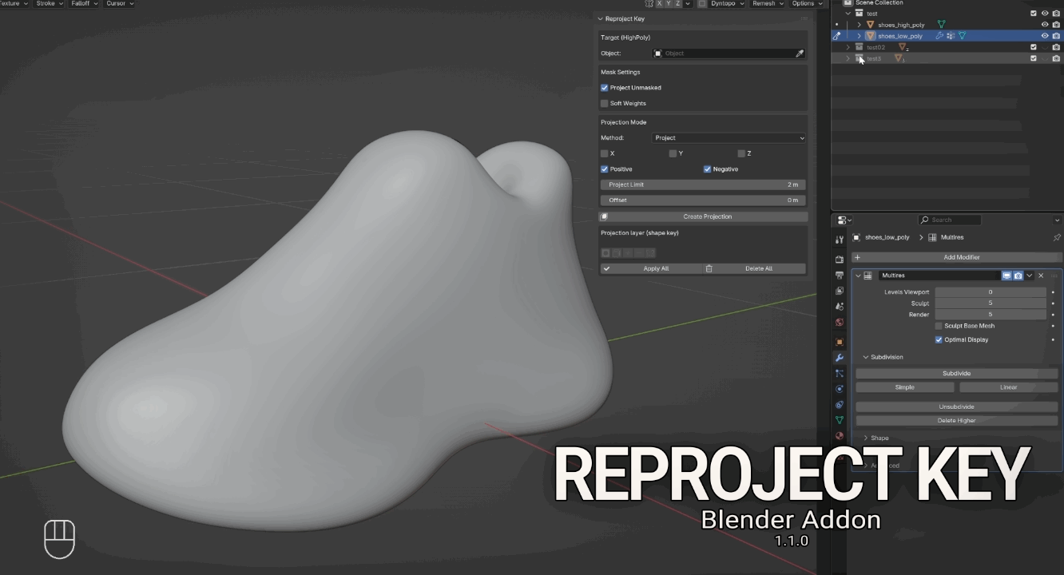The width and height of the screenshot is (1064, 575).
Task: Click Create Projection button
Action: (x=703, y=216)
